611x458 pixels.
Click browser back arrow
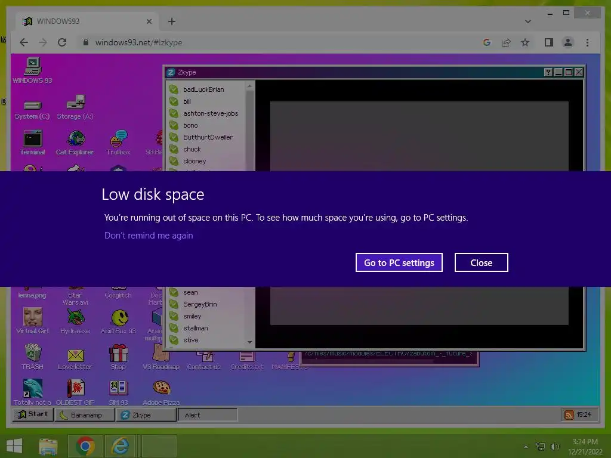point(24,42)
